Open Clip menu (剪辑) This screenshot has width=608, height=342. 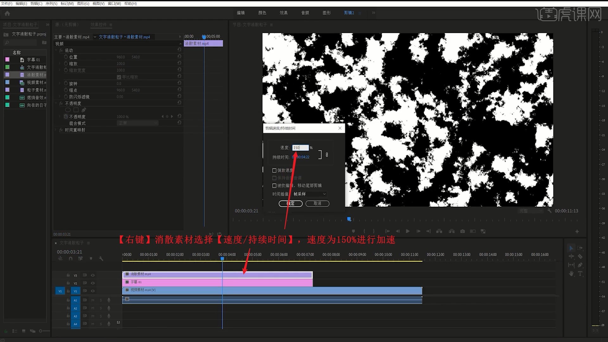point(36,3)
